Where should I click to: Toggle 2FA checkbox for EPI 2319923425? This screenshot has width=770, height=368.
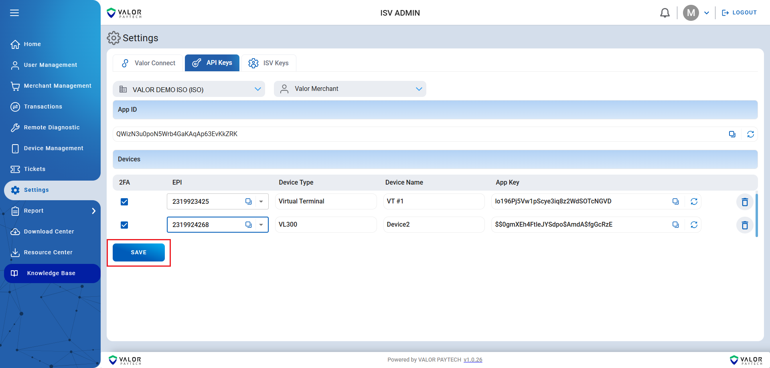point(124,201)
